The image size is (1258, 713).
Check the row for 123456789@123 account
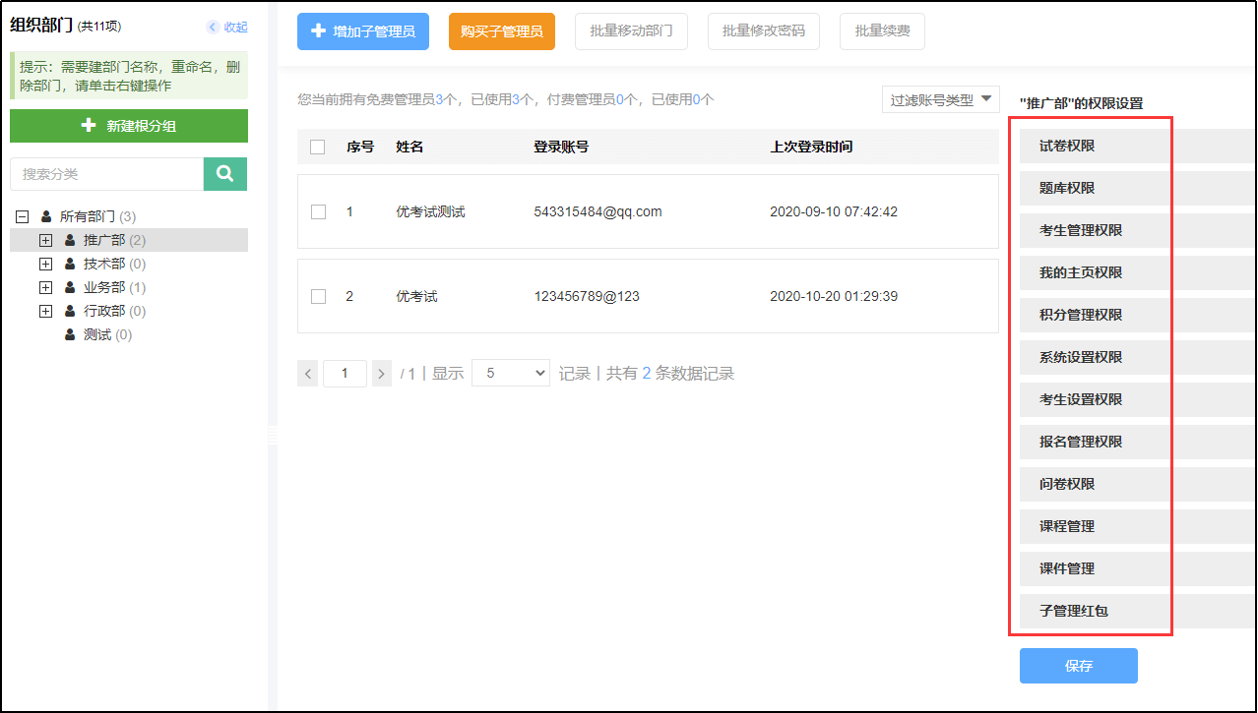point(318,296)
